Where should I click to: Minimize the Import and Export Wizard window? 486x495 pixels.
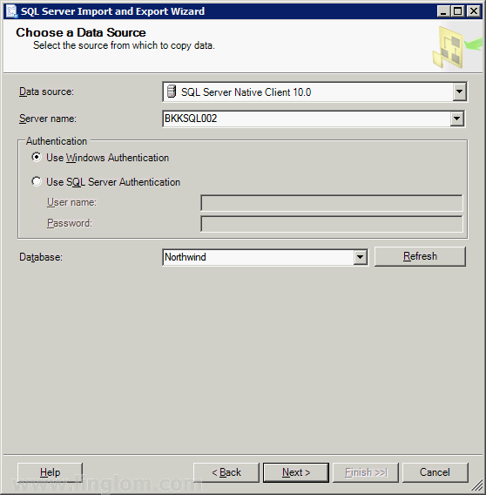coord(443,11)
